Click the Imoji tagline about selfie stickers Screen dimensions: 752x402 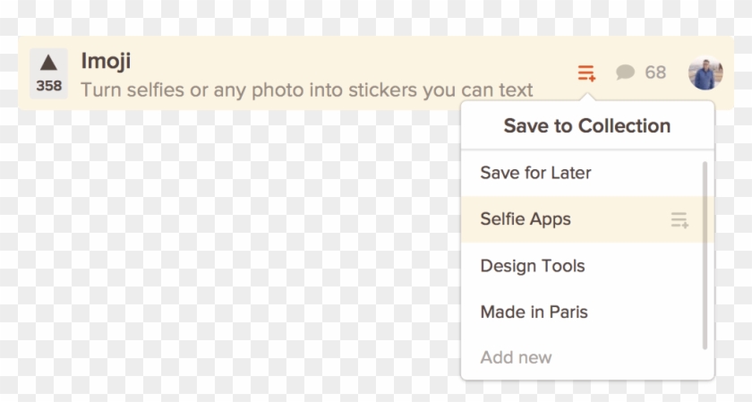(306, 90)
